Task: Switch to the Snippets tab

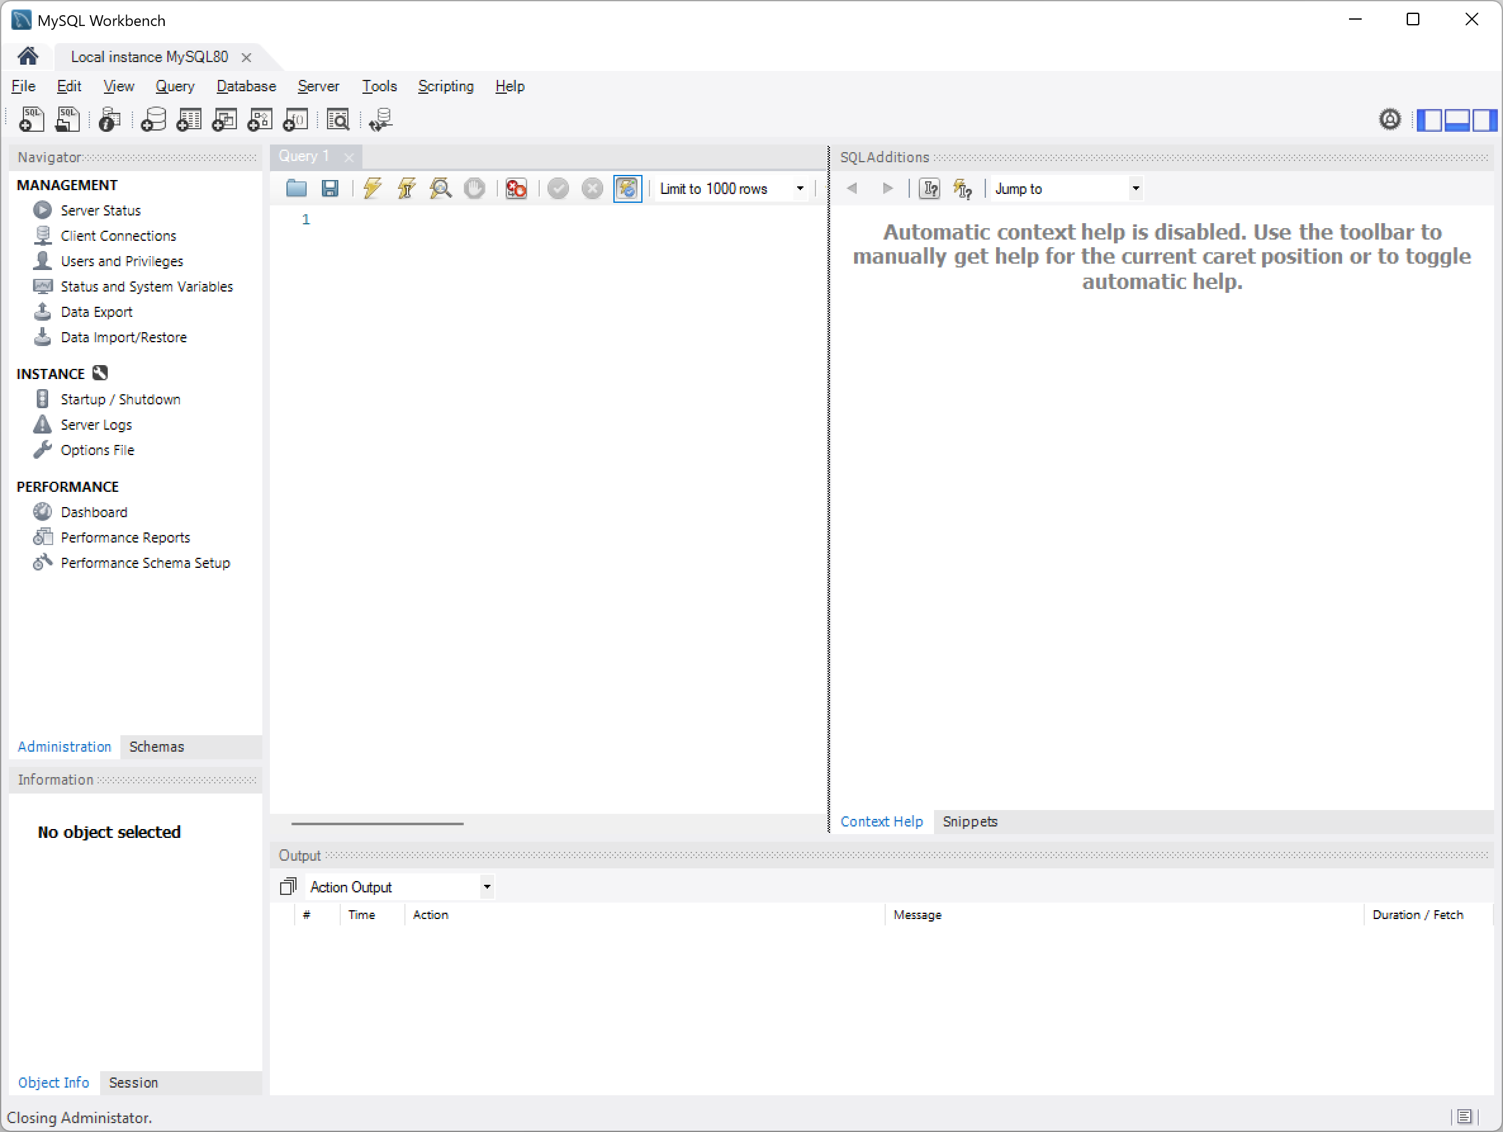Action: [969, 821]
